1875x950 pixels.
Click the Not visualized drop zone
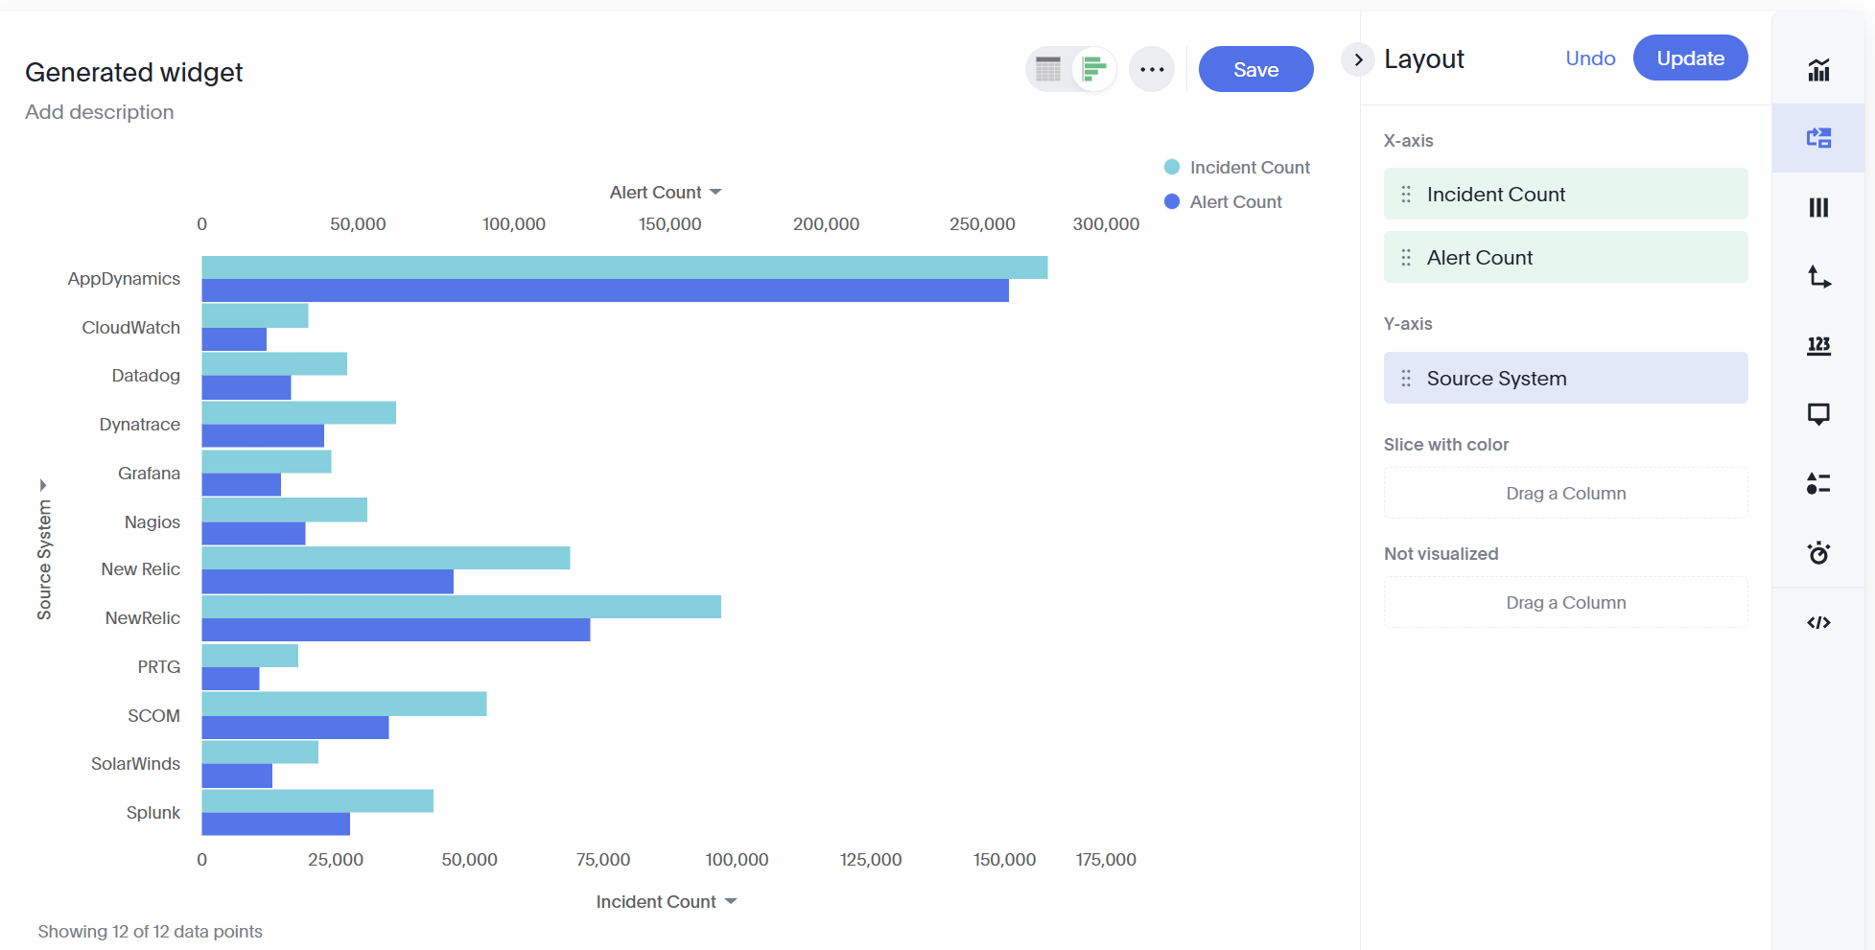(1565, 602)
